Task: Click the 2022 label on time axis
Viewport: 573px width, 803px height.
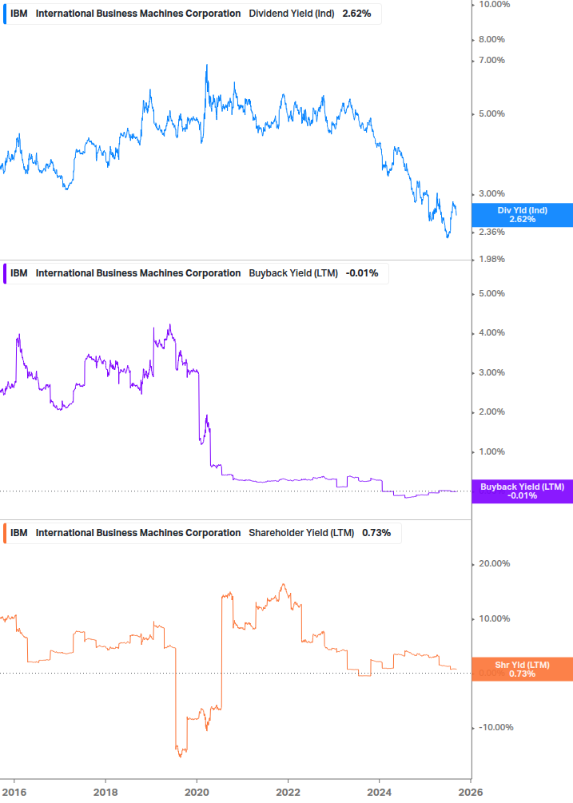Action: click(288, 793)
